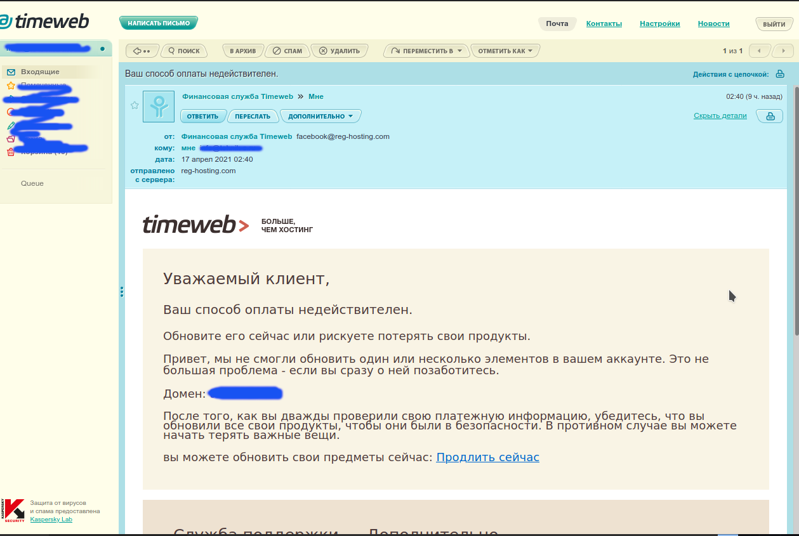The height and width of the screenshot is (536, 799).
Task: Select server name reg-hosting.com text
Action: click(208, 171)
